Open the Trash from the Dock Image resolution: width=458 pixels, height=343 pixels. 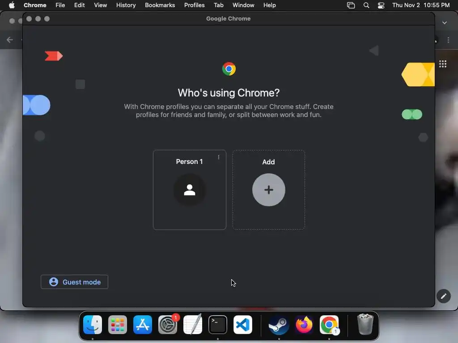365,325
